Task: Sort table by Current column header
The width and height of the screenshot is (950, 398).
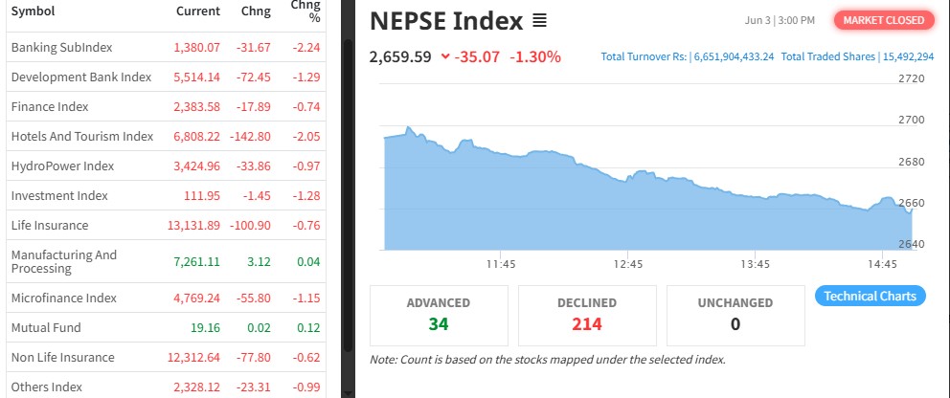Action: click(198, 11)
